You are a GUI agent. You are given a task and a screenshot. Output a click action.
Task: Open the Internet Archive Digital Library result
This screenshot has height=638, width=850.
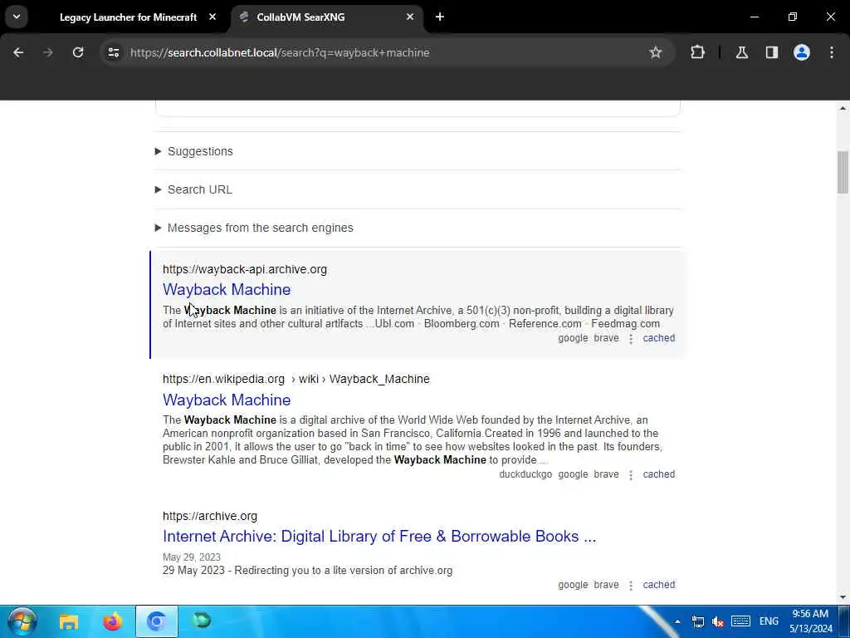point(379,536)
